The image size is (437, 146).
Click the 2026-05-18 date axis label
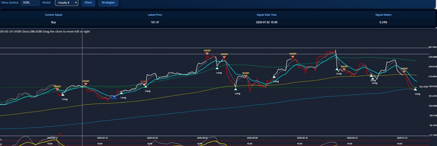(x=102, y=138)
